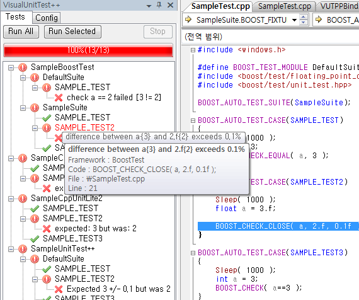Collapse the BOOST_AUTO_TEST_CASE(SAMPLE_TEST) code block
The image size is (359, 300).
click(x=193, y=120)
